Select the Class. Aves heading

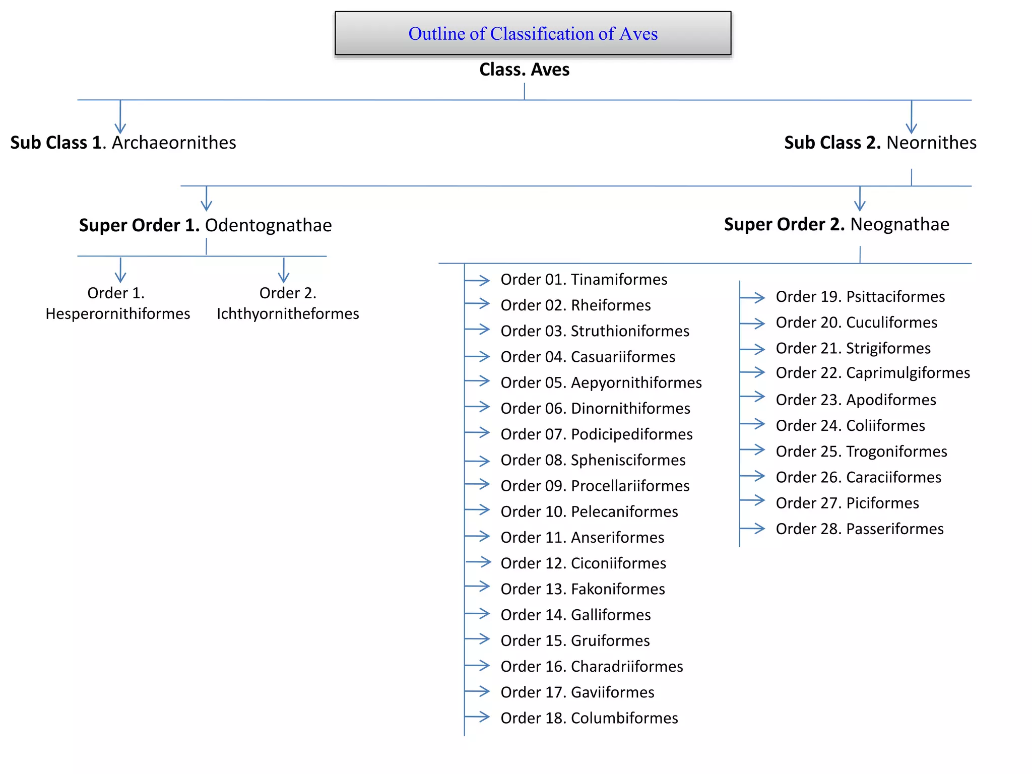(x=524, y=70)
